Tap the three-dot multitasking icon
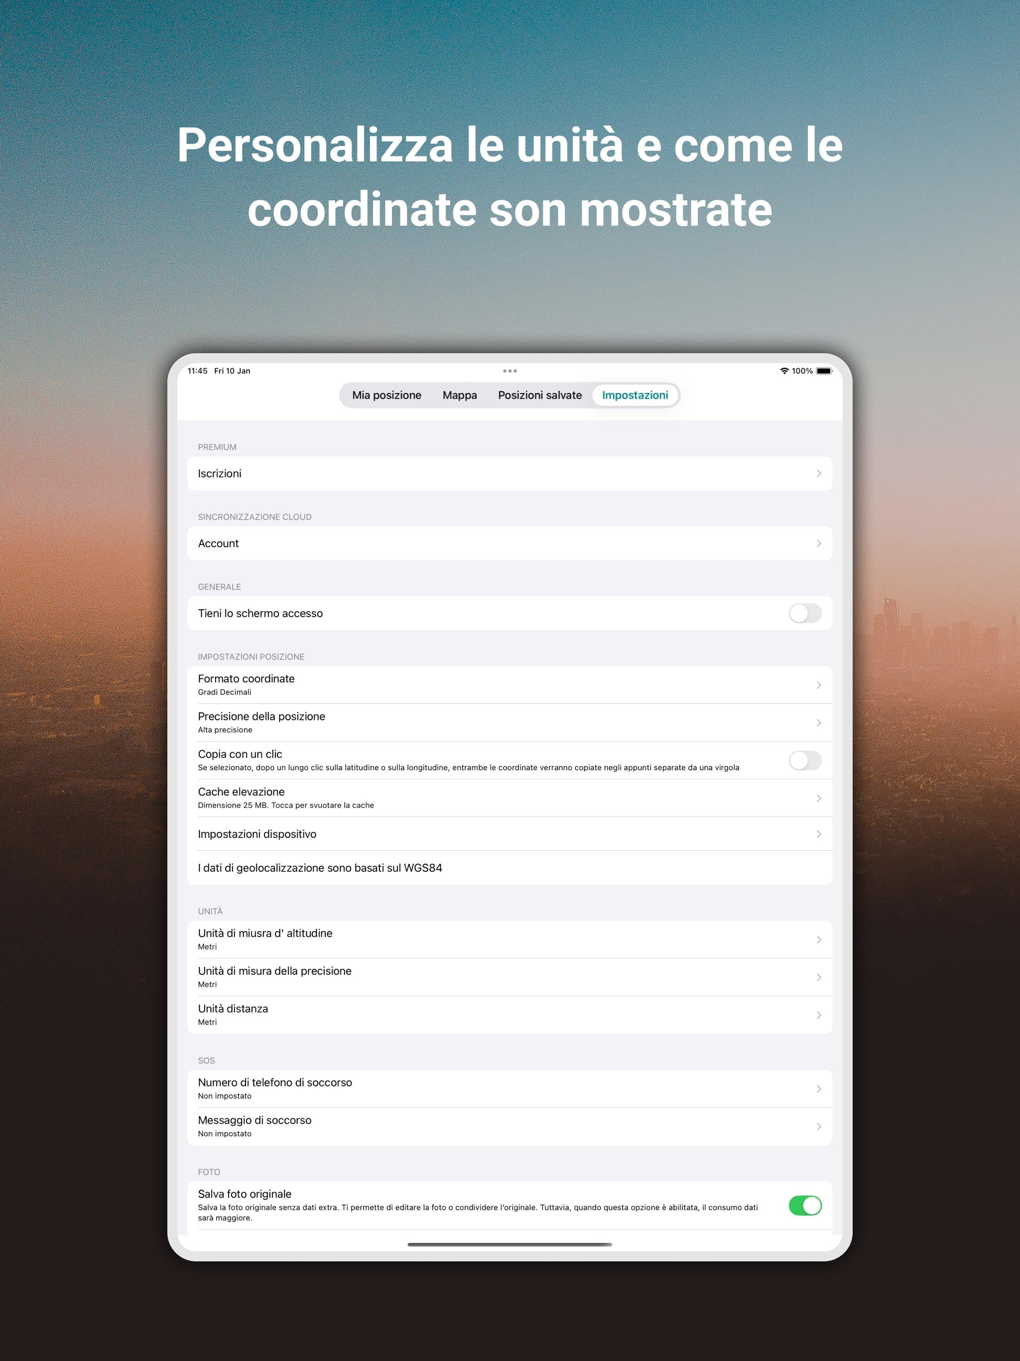 click(510, 371)
